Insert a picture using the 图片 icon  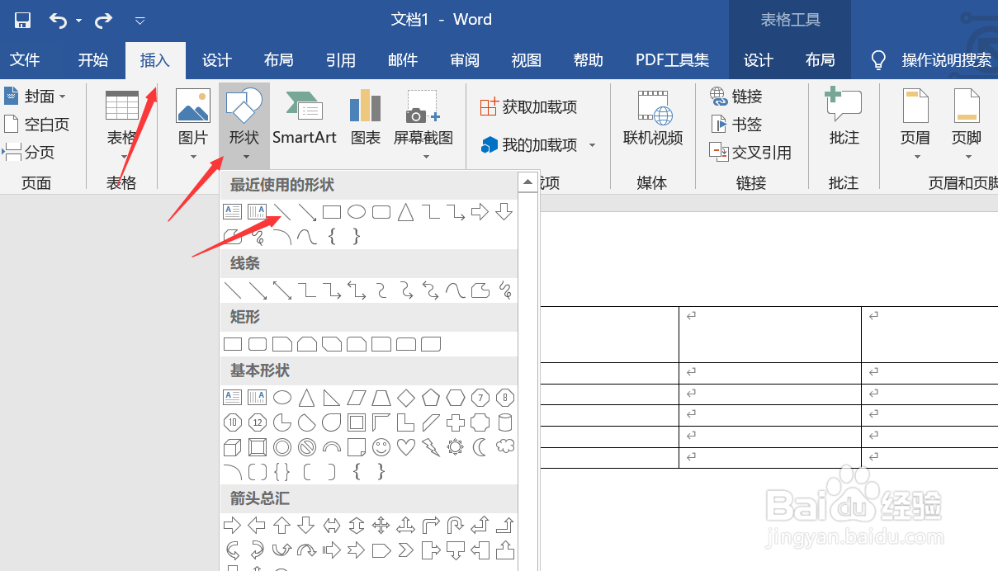tap(192, 116)
